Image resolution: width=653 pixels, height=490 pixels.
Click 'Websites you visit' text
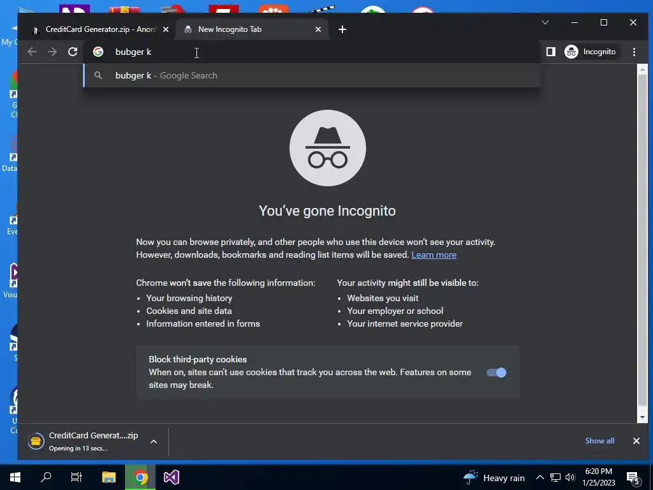pyautogui.click(x=383, y=298)
